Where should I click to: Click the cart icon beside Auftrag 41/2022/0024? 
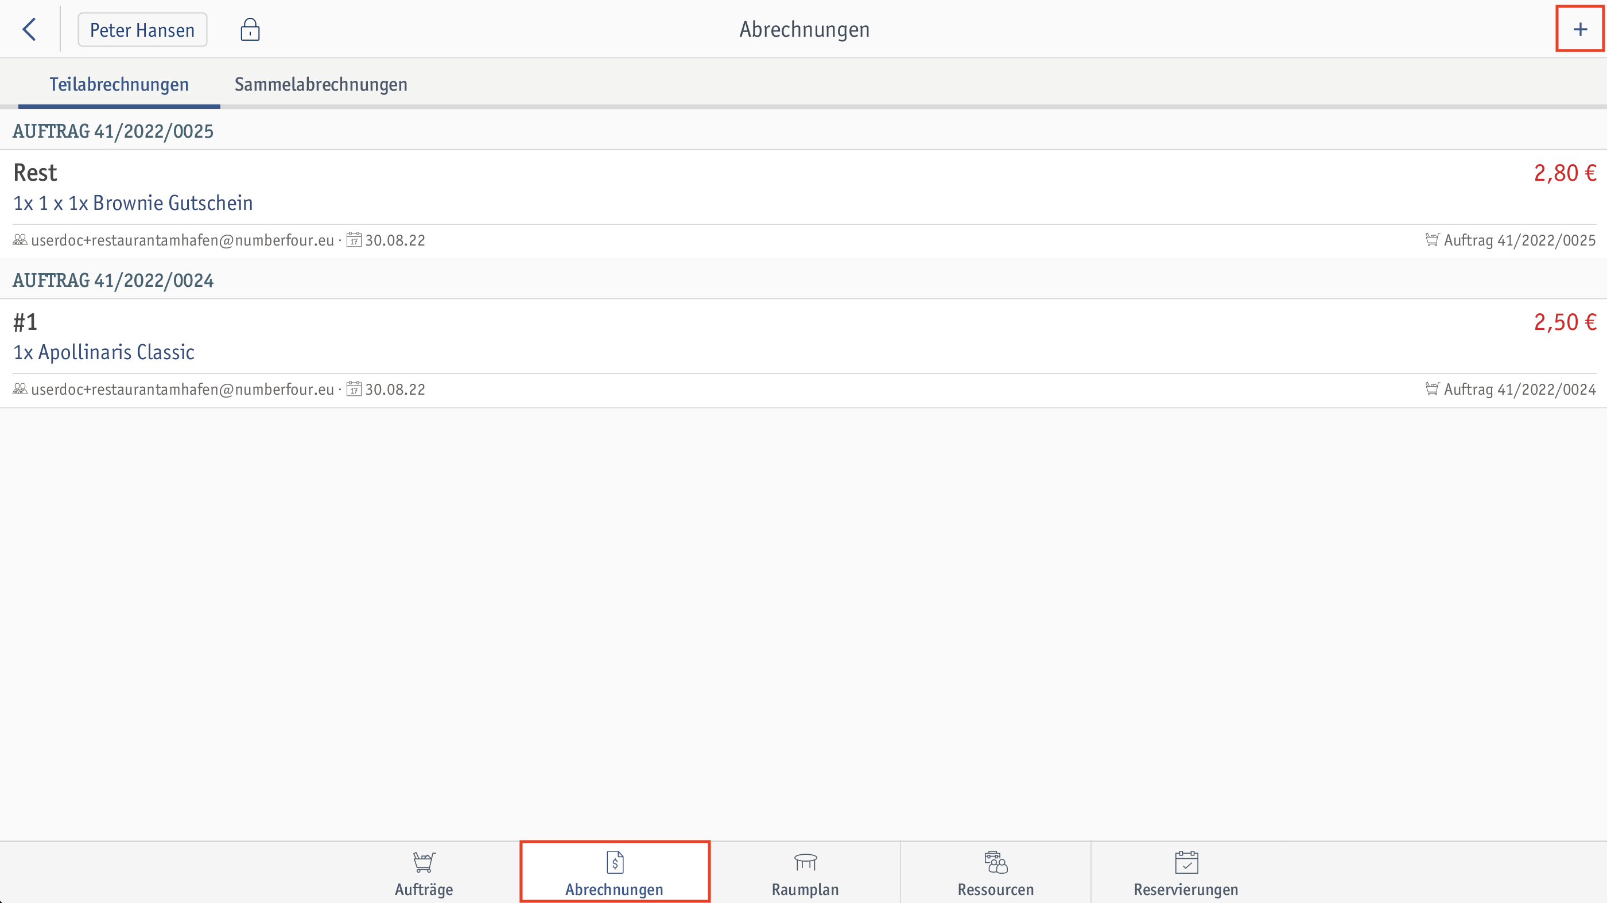click(1433, 388)
